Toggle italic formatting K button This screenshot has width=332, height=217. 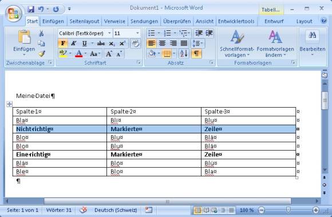point(73,44)
